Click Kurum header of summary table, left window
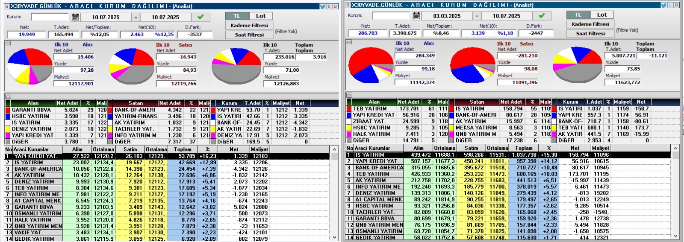 click(x=229, y=103)
